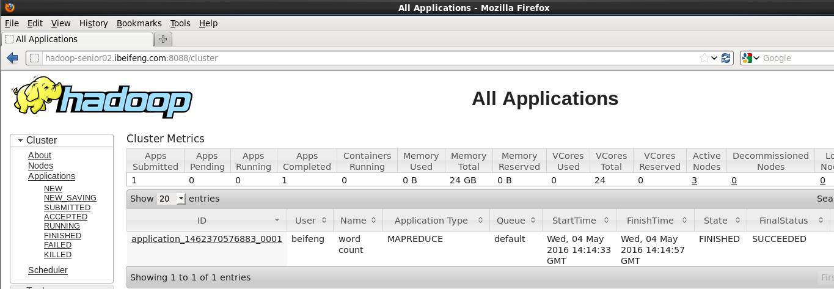
Task: Open the URL history dropdown arrow
Action: (714, 58)
